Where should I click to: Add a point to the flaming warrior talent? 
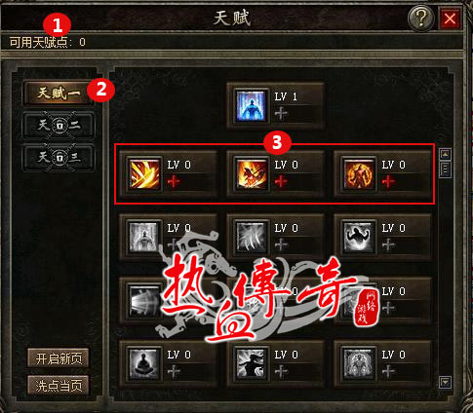coord(281,181)
